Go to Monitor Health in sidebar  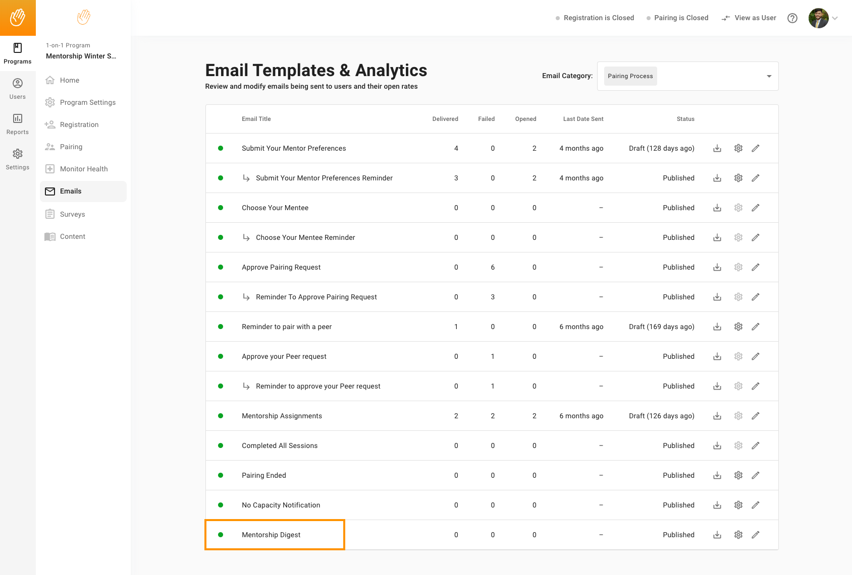84,169
